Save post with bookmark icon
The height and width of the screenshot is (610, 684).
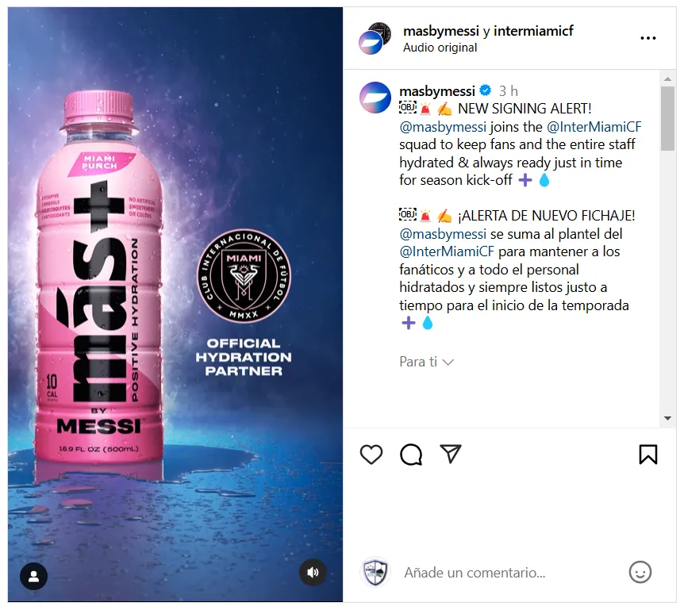647,455
